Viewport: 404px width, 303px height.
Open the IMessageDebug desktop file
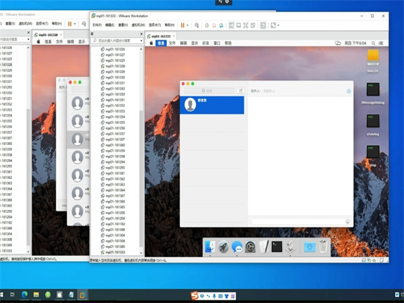pos(372,91)
